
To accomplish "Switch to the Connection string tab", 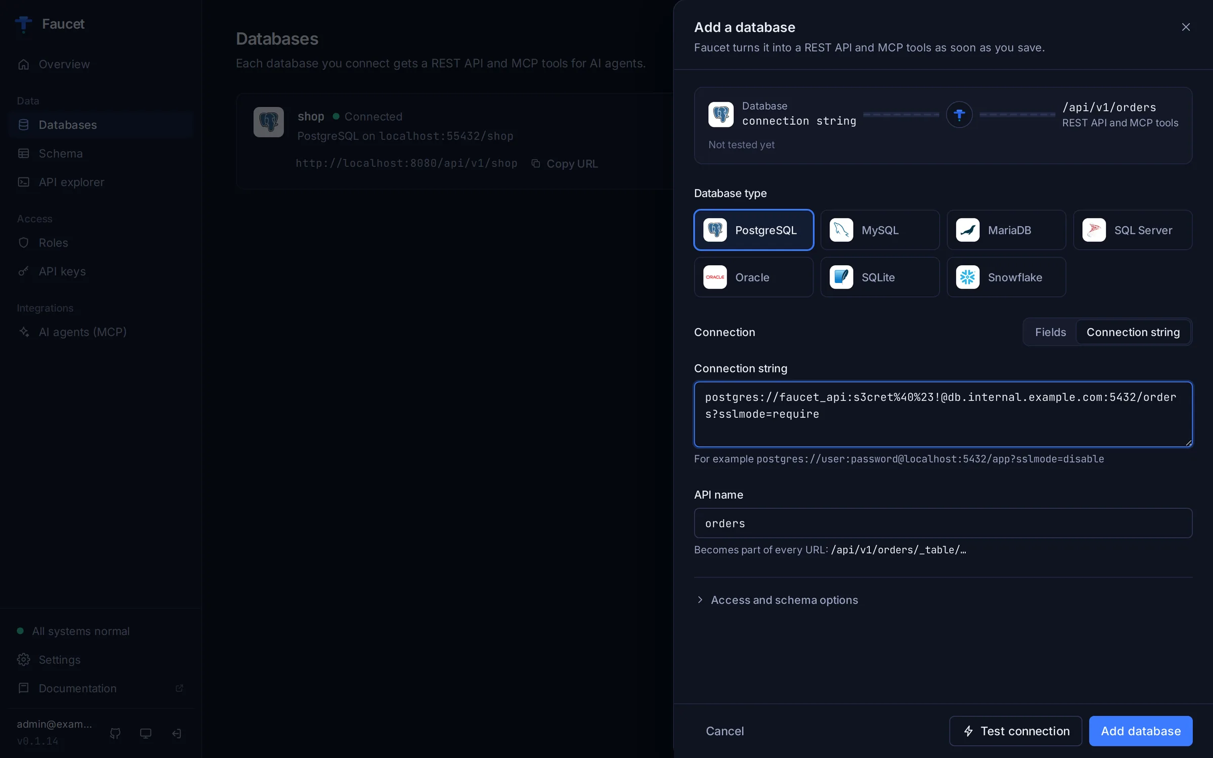I will tap(1133, 332).
